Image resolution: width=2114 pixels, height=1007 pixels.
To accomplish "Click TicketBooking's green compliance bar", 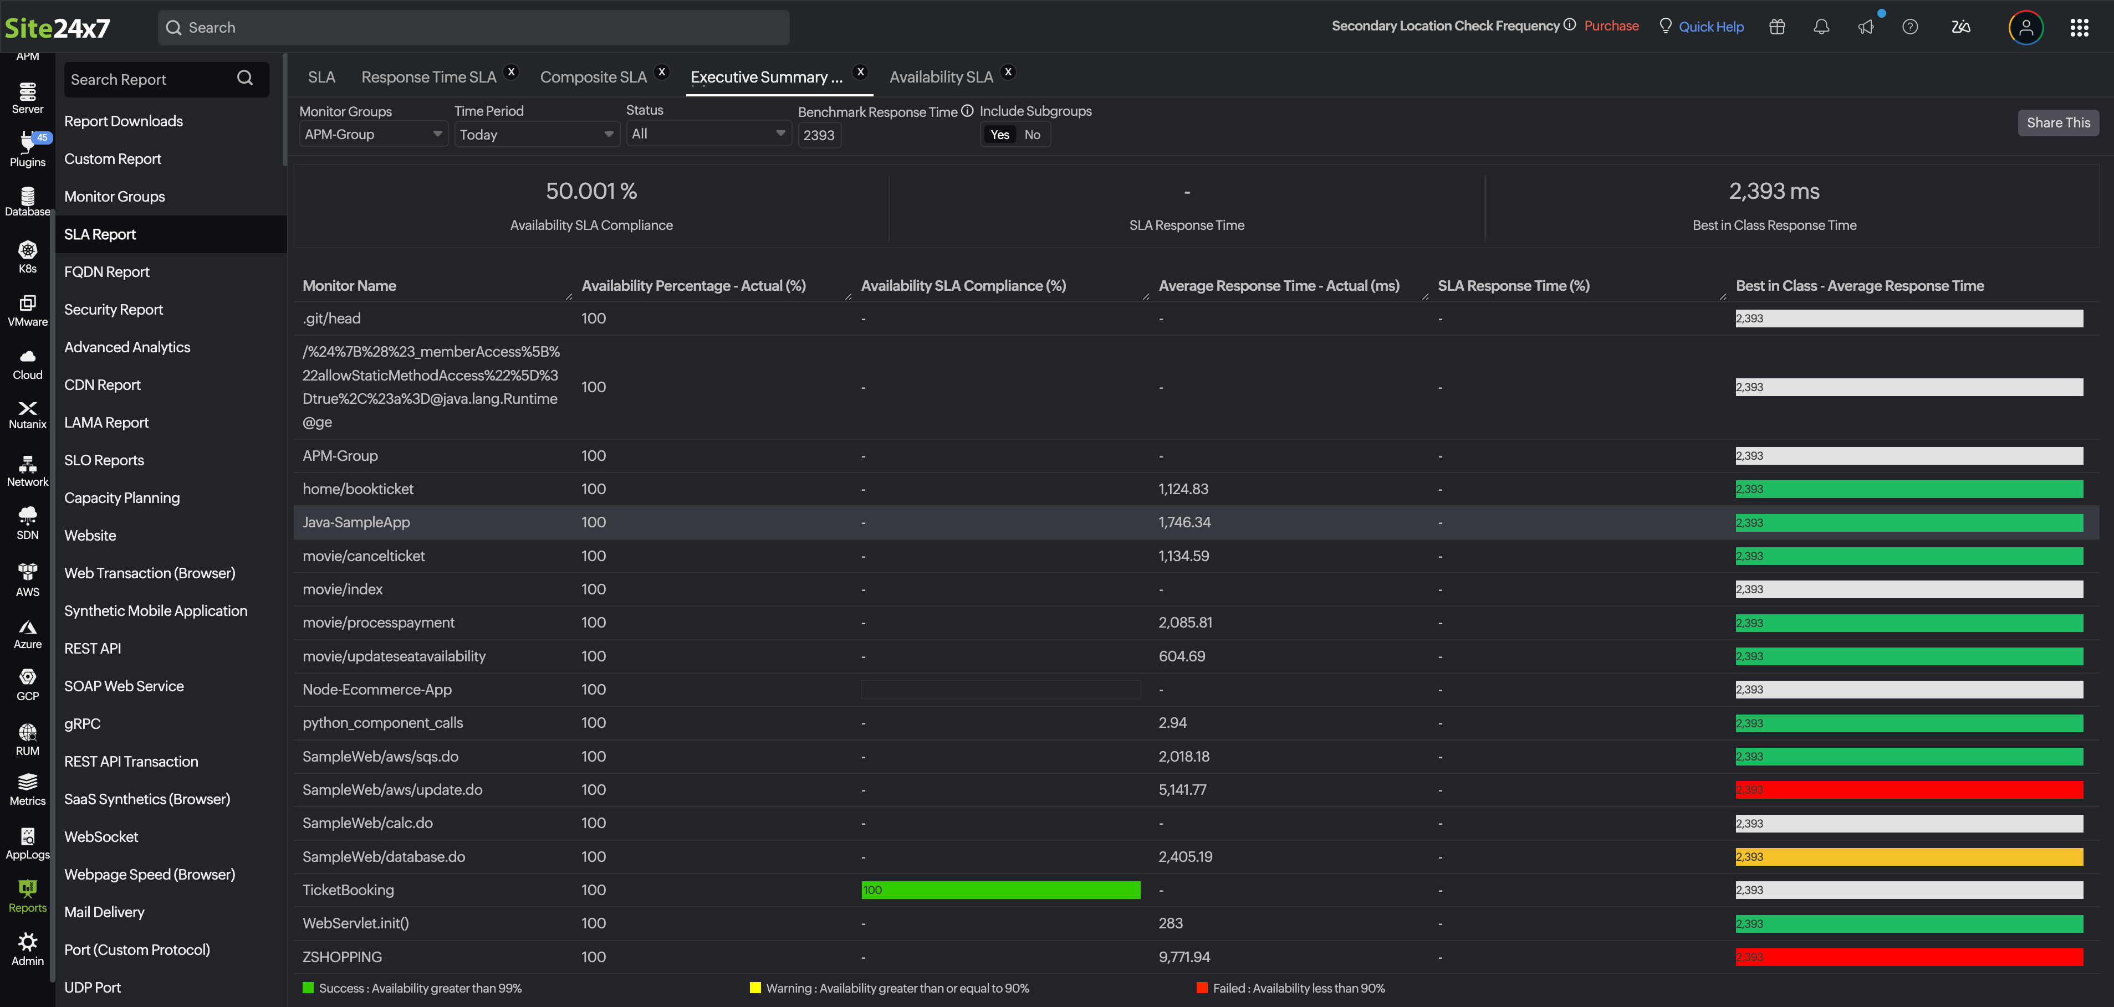I will click(999, 890).
